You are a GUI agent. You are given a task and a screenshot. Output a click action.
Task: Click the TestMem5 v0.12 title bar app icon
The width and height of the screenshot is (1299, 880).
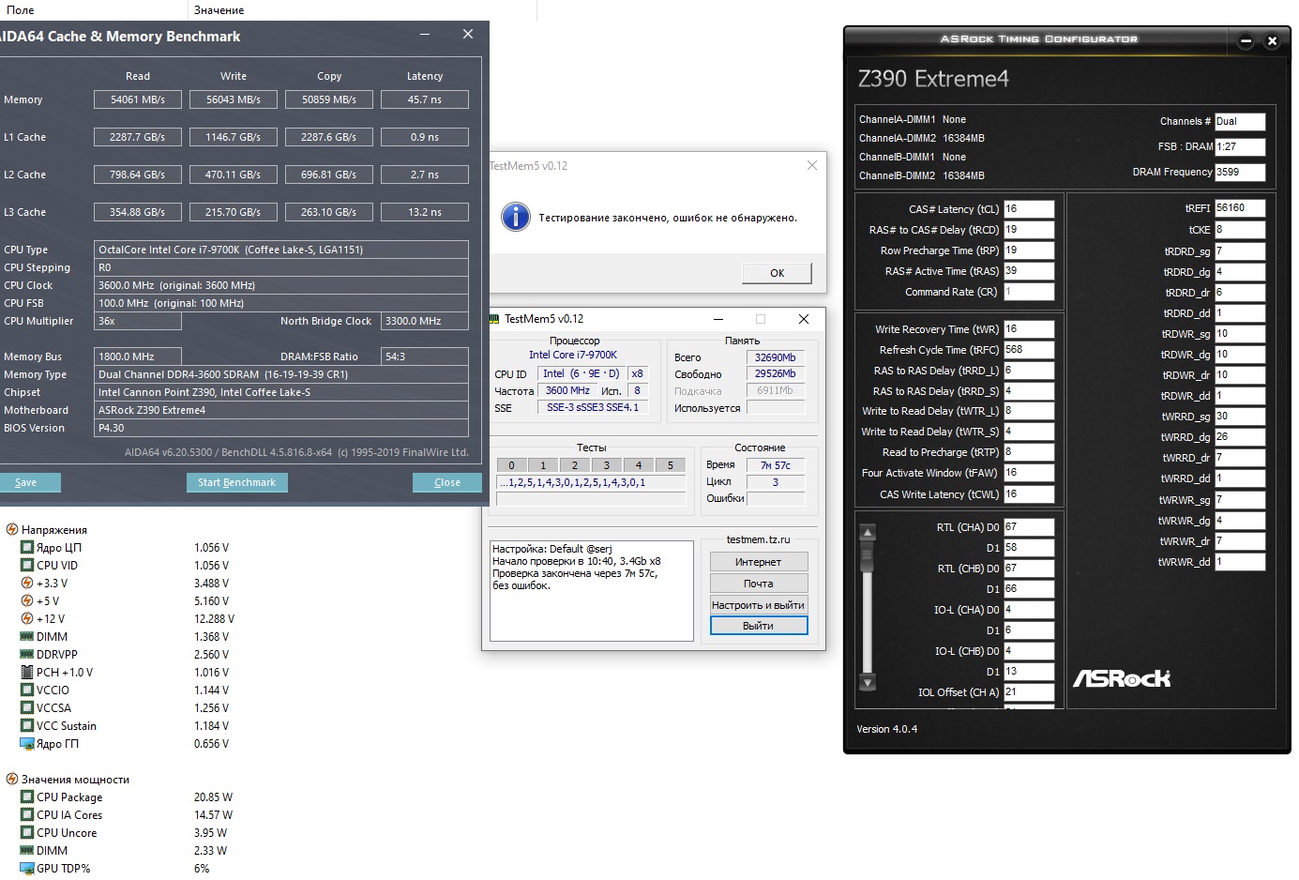494,319
